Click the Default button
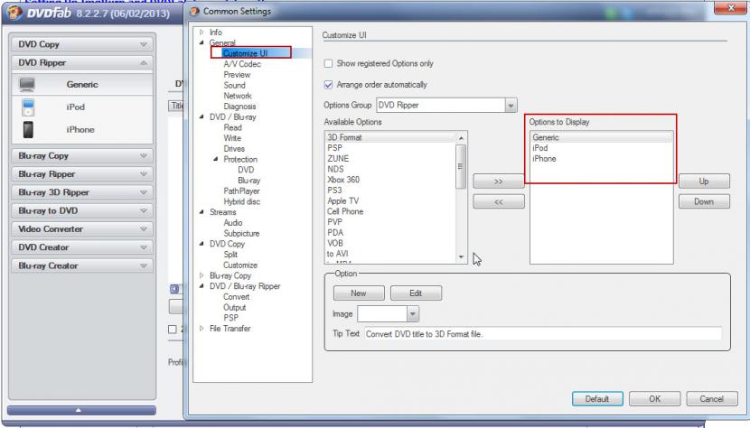The width and height of the screenshot is (750, 428). [x=597, y=398]
